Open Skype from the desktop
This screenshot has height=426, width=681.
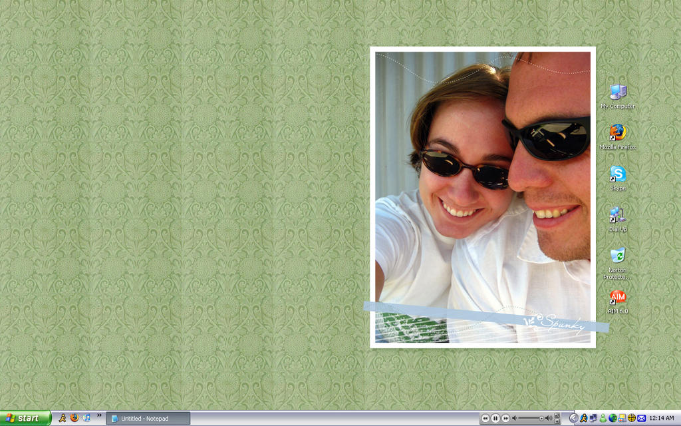click(x=617, y=173)
